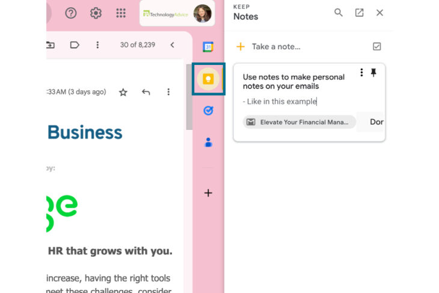Open Keep in a new tab
The height and width of the screenshot is (293, 439).
click(359, 13)
